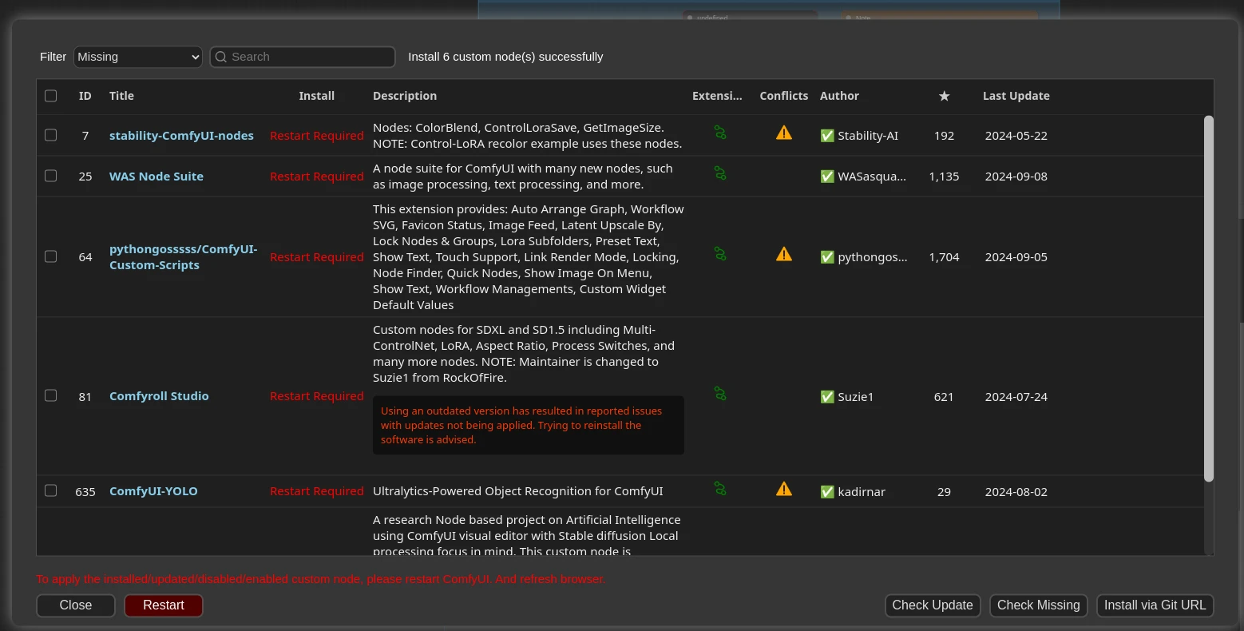Image resolution: width=1244 pixels, height=631 pixels.
Task: Click extension link icon for stability-ComfyUI-nodes
Action: tap(720, 133)
